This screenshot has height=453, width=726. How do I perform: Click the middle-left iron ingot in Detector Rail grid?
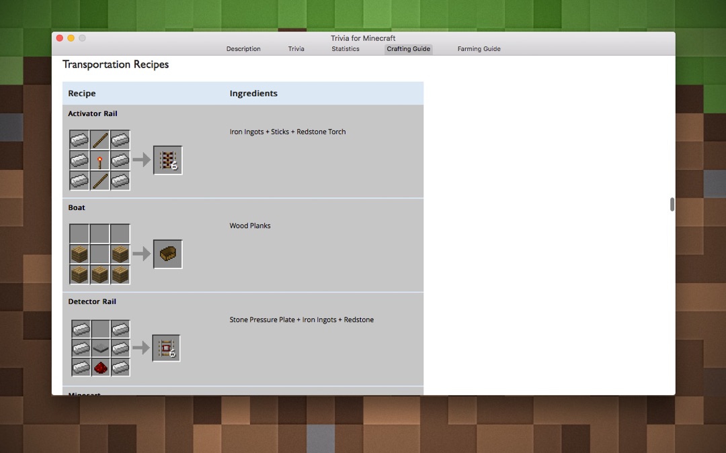coord(81,348)
